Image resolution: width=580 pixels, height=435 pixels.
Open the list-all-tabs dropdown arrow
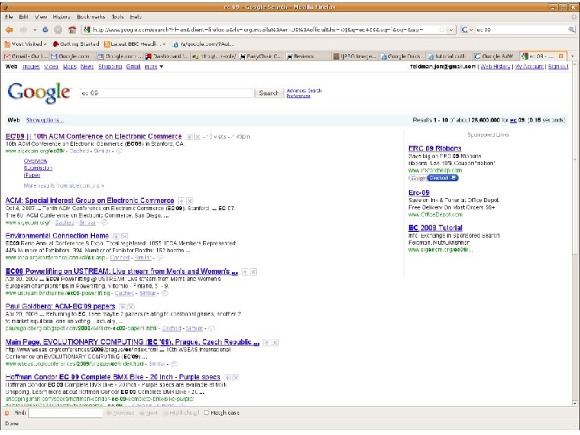pos(572,56)
